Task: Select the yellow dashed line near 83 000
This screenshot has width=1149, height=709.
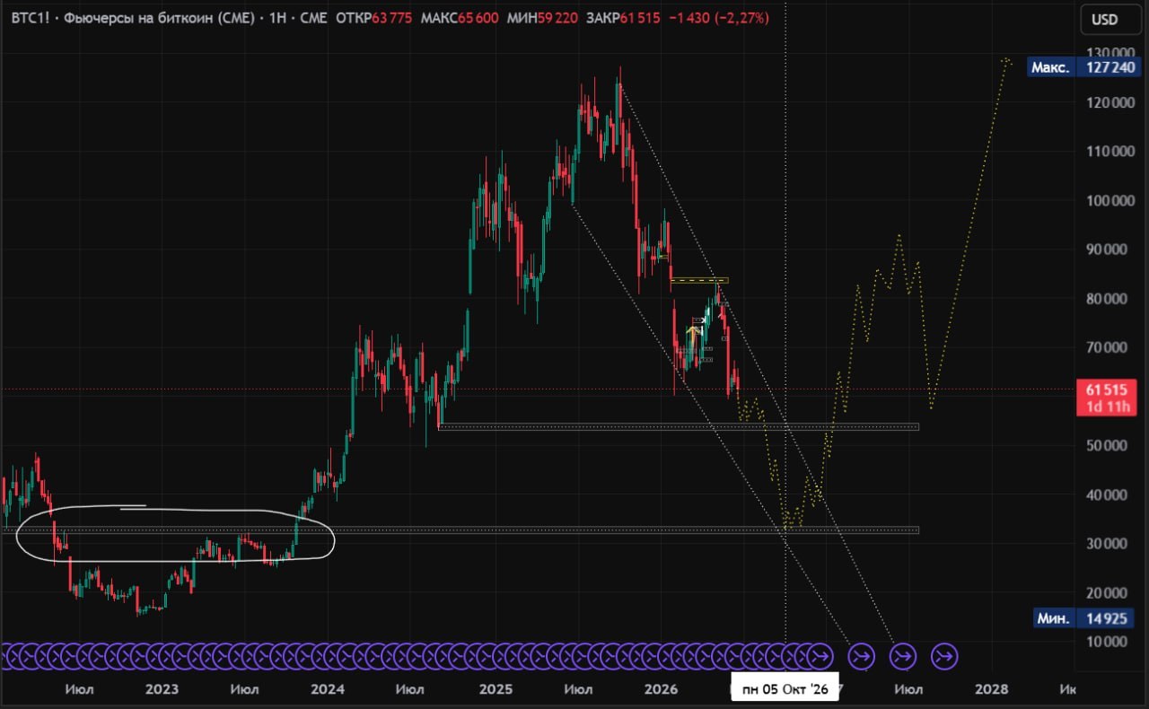Action: (699, 281)
